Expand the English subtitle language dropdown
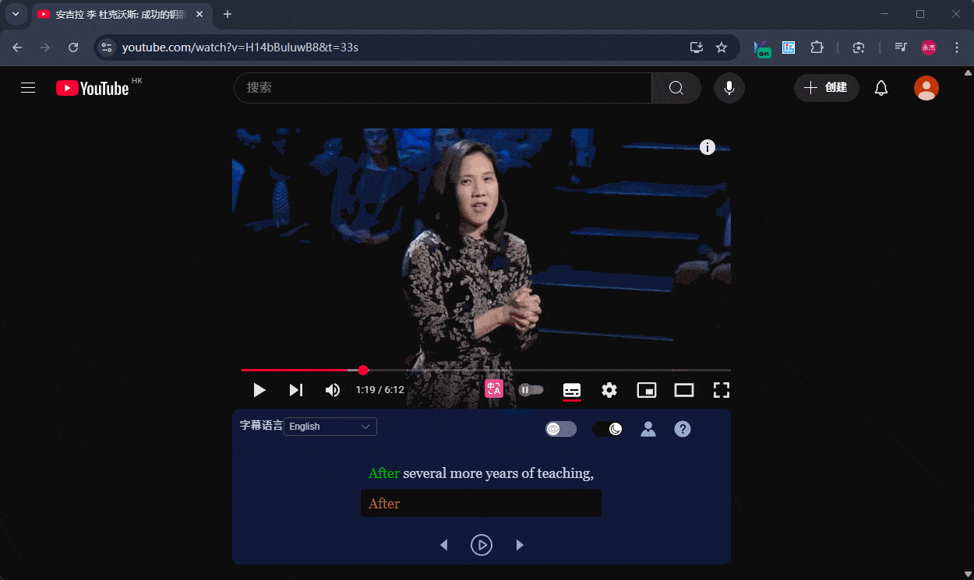Viewport: 974px width, 580px height. click(x=330, y=427)
